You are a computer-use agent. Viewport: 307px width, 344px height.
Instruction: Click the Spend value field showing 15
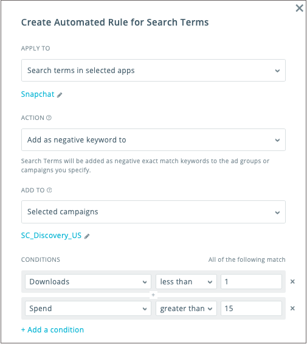coord(251,308)
